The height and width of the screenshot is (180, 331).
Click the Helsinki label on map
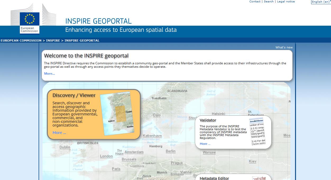click(x=218, y=114)
